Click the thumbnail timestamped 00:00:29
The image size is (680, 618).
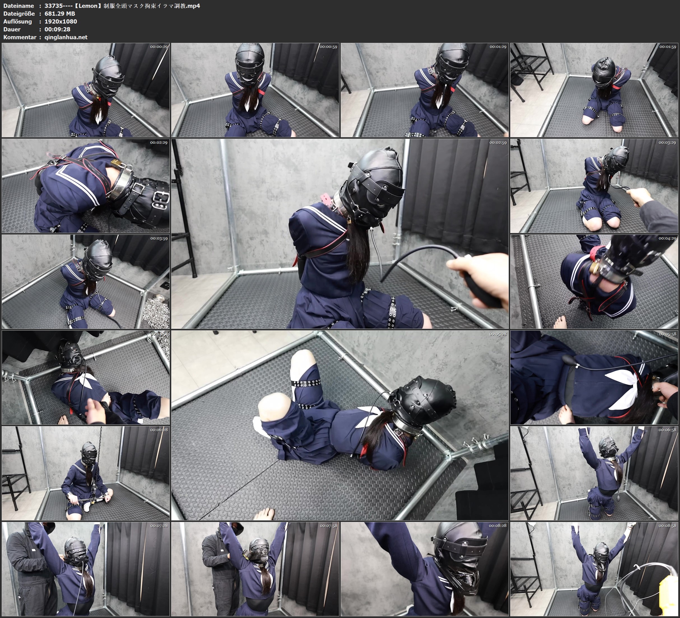pos(86,90)
